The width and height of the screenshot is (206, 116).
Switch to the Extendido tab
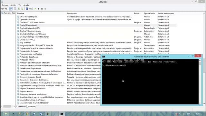(x=22, y=107)
